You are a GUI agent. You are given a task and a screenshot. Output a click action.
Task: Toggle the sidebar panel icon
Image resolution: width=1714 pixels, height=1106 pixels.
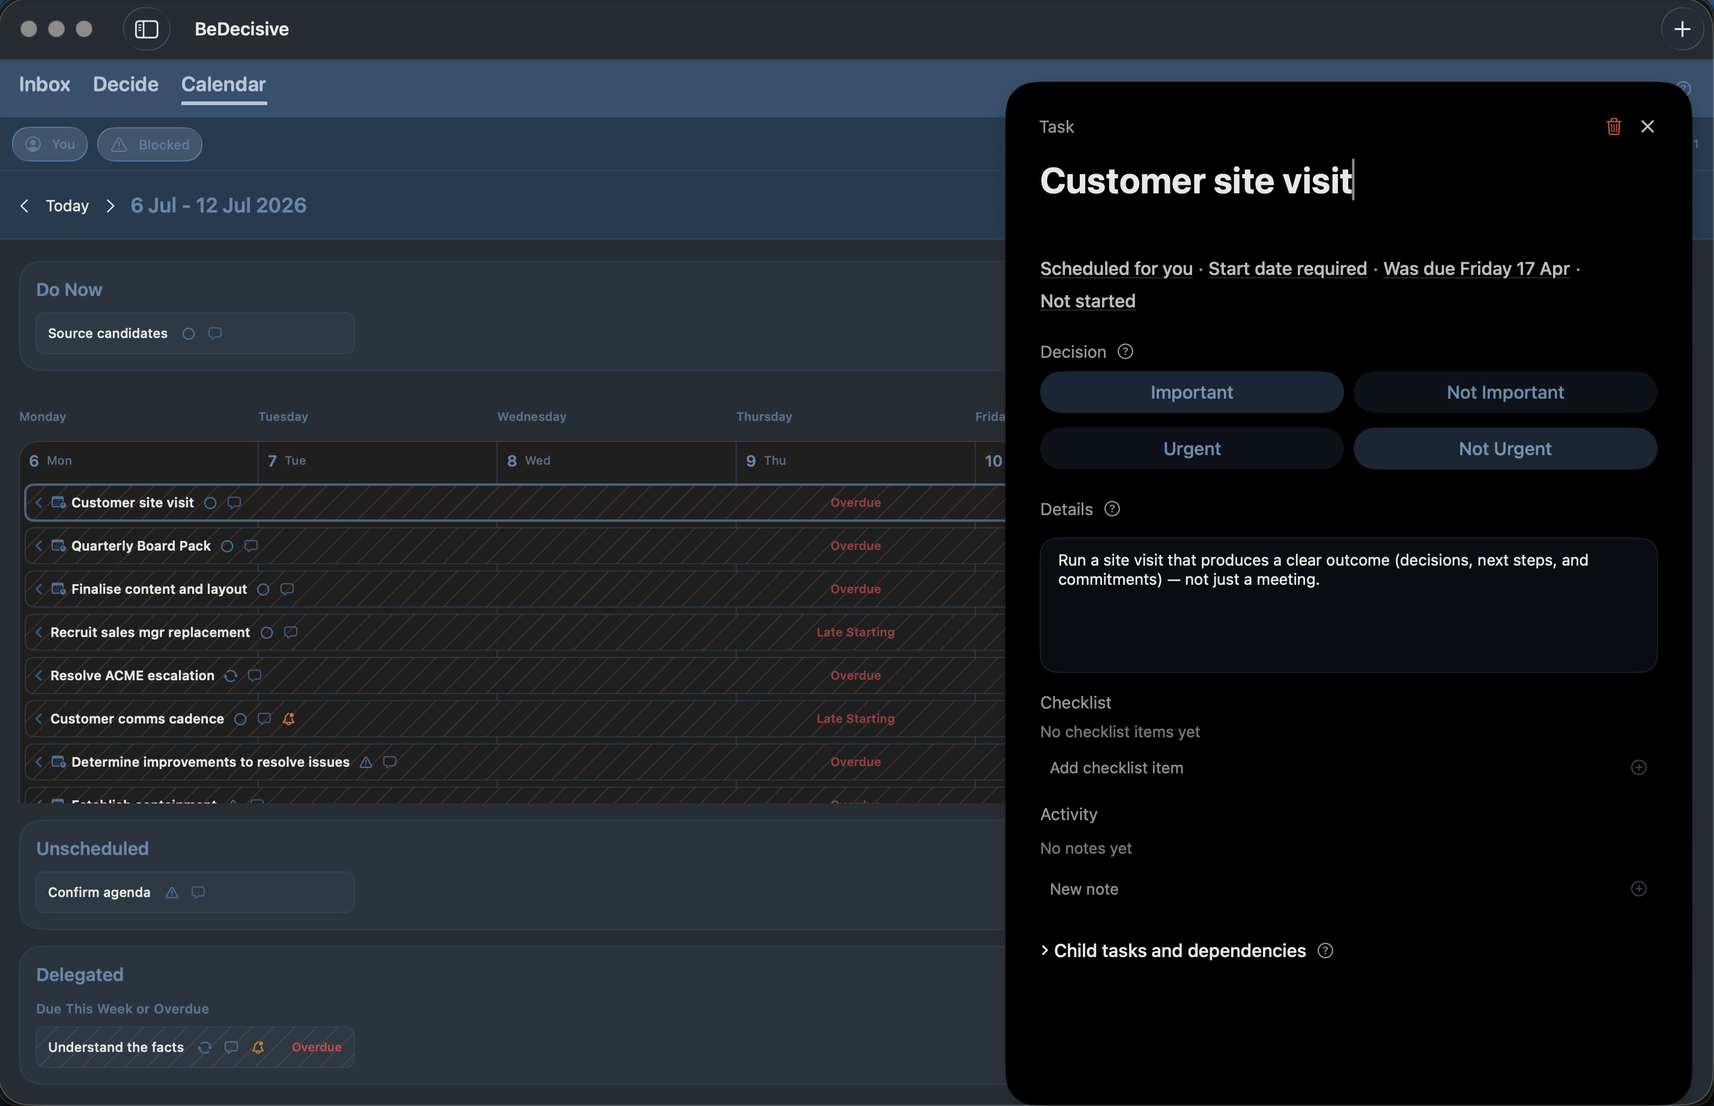(x=147, y=29)
